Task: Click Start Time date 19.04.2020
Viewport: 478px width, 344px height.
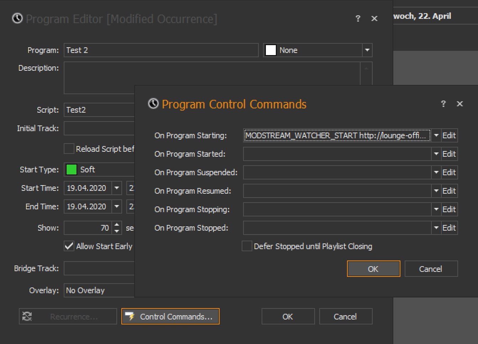Action: click(x=88, y=188)
